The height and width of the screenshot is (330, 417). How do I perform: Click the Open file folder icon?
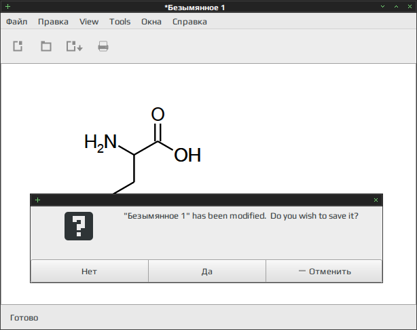(46, 46)
